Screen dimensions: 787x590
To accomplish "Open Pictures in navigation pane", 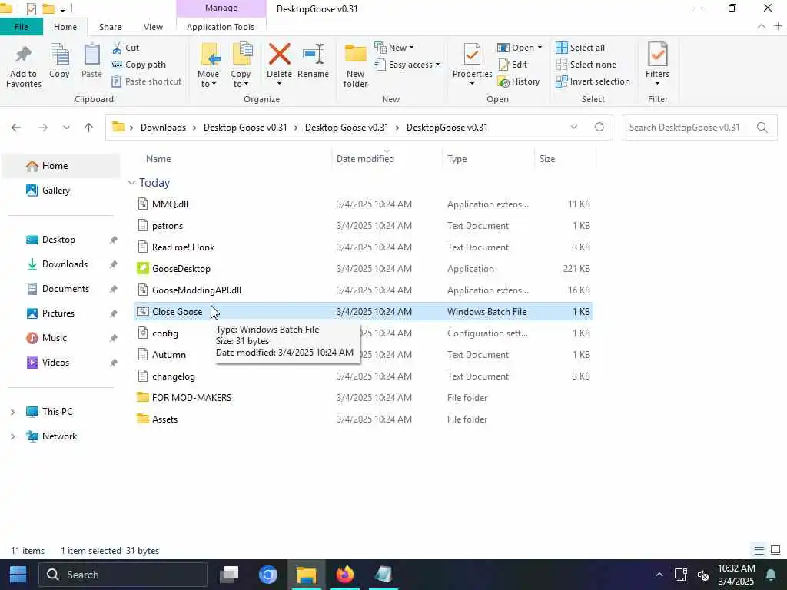I will coord(58,313).
